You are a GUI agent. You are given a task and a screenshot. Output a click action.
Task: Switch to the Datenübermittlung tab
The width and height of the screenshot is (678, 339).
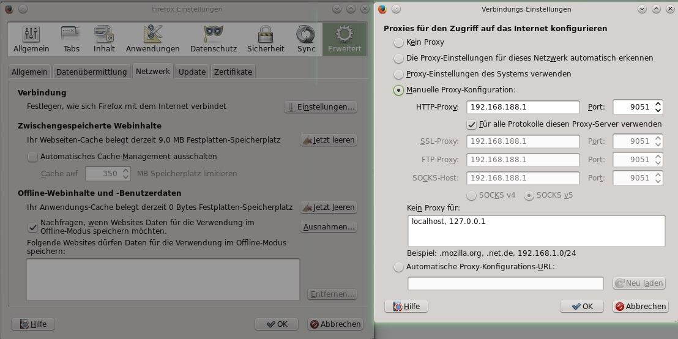92,72
